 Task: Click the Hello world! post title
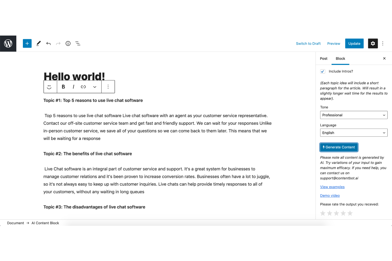pyautogui.click(x=74, y=76)
